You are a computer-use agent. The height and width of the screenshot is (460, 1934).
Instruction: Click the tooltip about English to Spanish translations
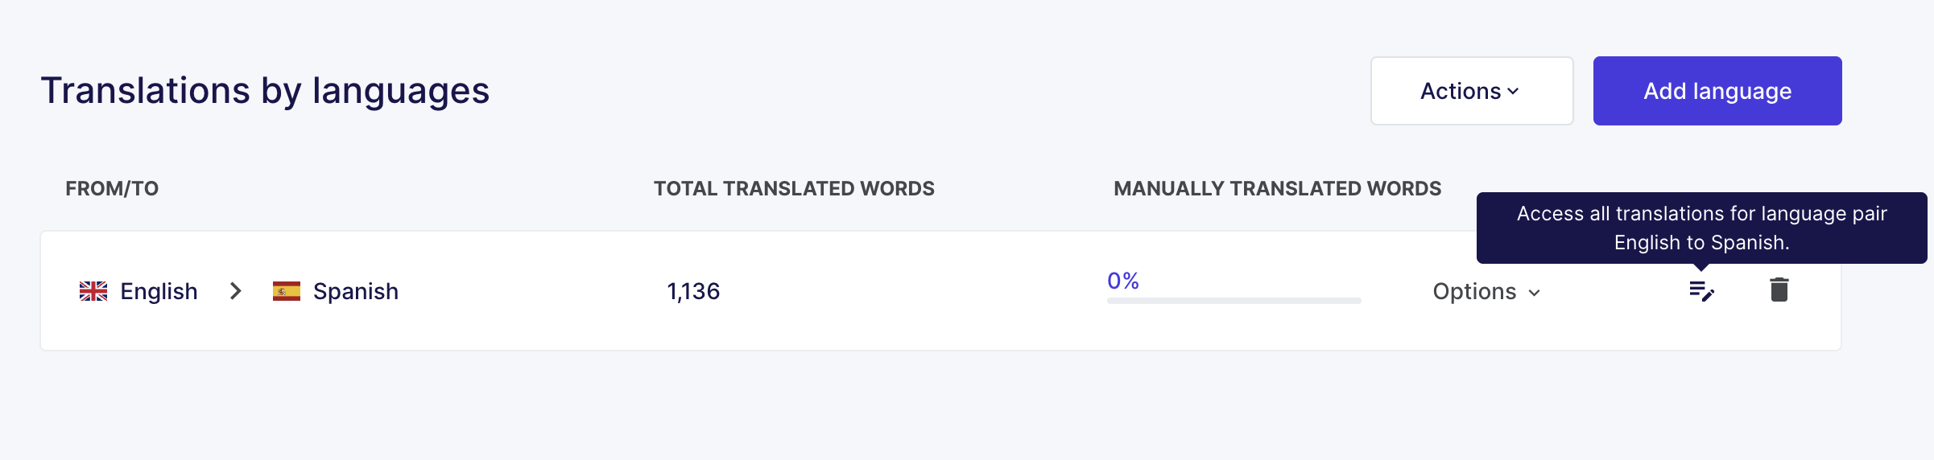[x=1701, y=228]
